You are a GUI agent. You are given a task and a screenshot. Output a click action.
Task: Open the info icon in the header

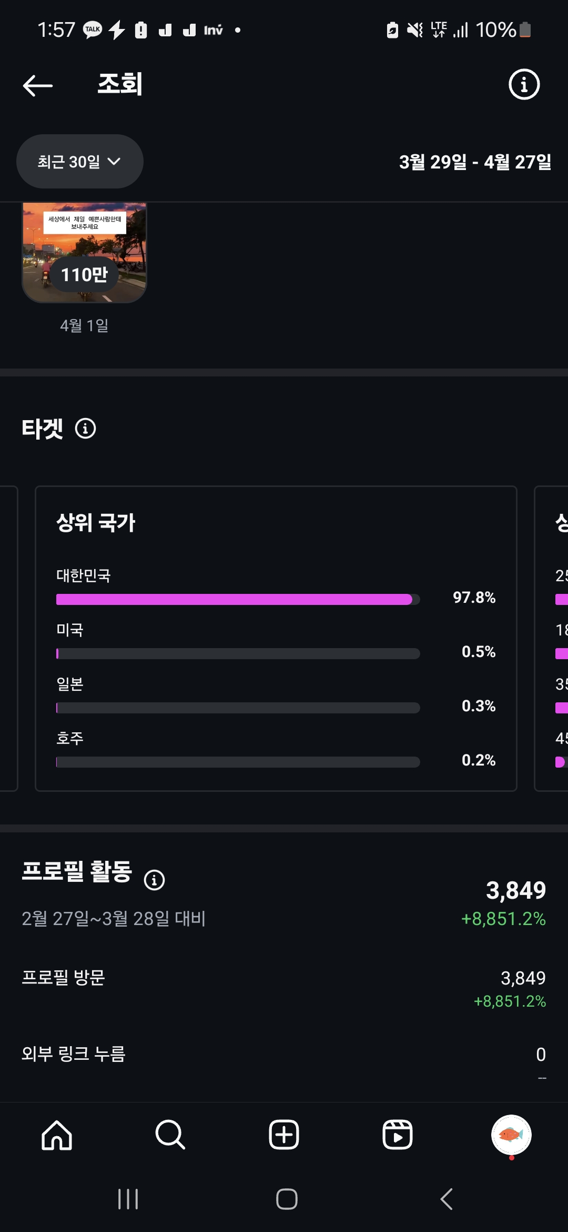pyautogui.click(x=524, y=84)
